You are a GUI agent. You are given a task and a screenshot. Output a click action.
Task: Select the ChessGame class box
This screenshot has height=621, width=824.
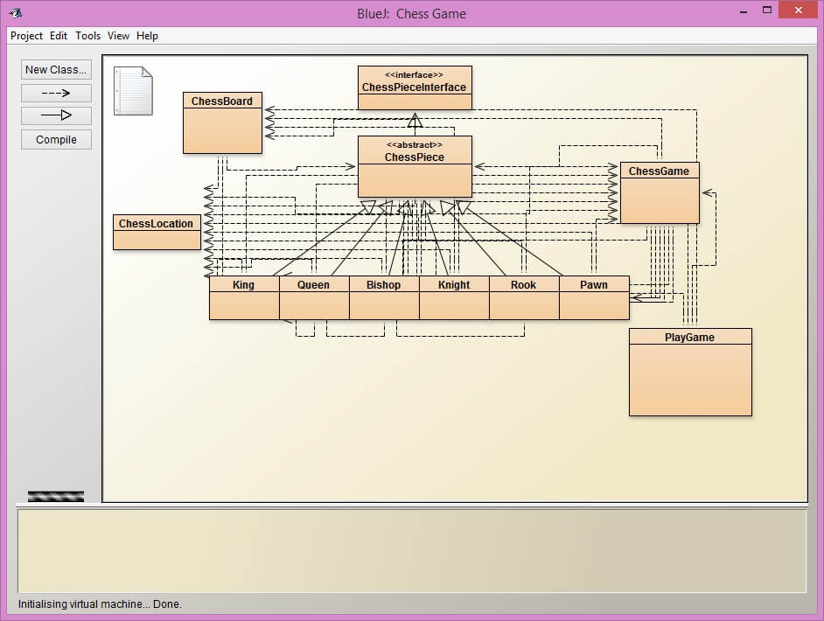659,199
